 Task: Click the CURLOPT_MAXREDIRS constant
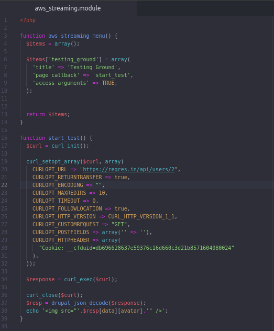click(x=59, y=193)
